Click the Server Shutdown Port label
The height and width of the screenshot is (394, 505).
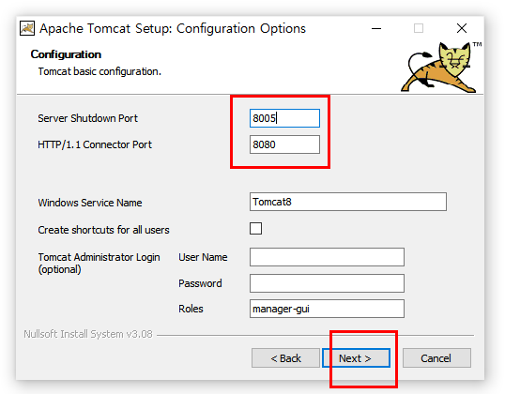pyautogui.click(x=87, y=118)
